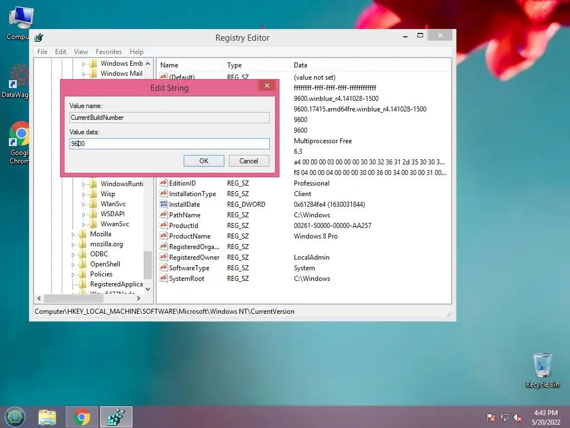Click Registry Editor taskbar button
The width and height of the screenshot is (570, 428).
tap(116, 417)
